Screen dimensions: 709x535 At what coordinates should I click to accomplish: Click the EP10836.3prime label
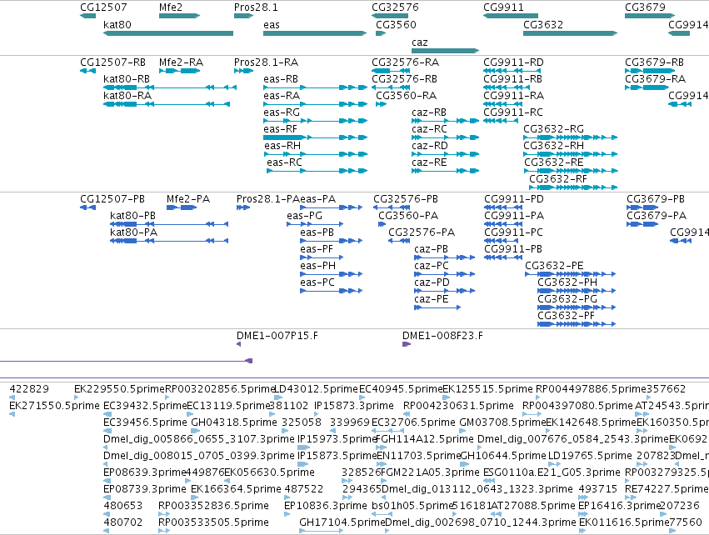click(x=326, y=506)
